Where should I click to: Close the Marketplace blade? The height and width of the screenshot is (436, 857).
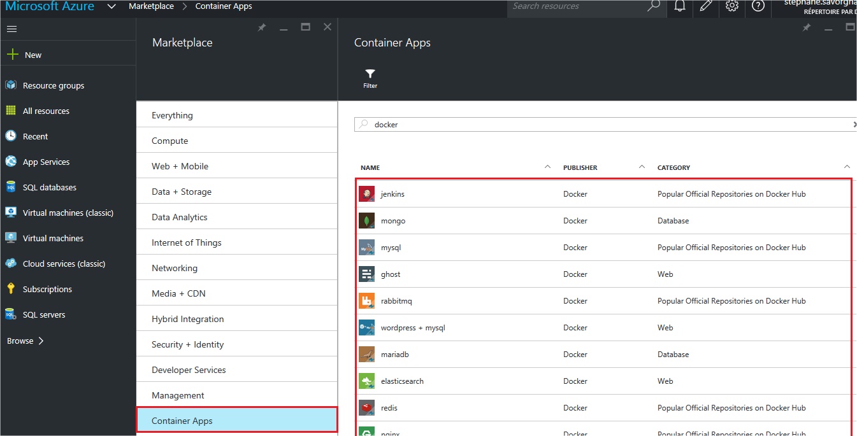tap(328, 27)
